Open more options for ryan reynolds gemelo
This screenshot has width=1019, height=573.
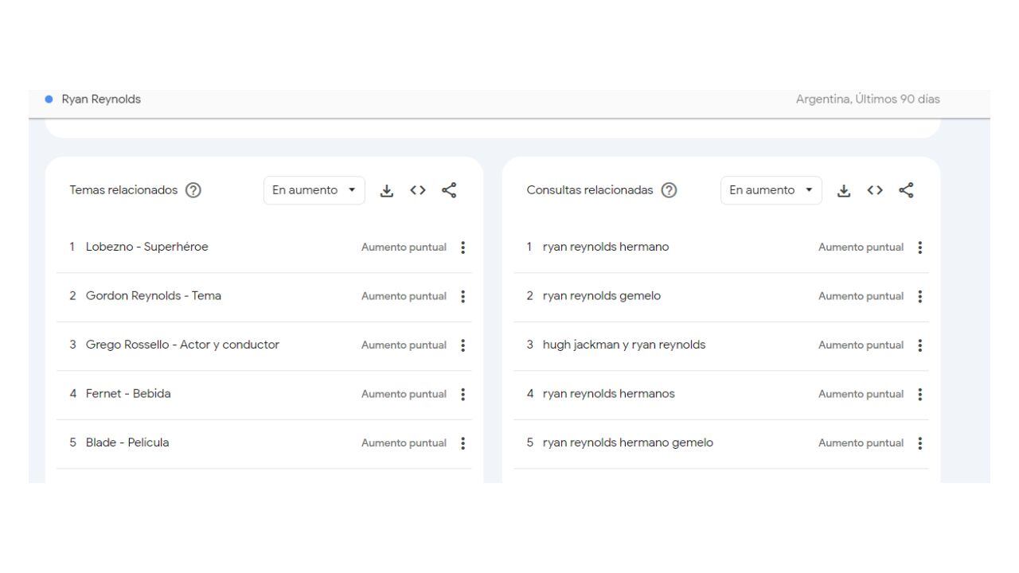coord(920,296)
